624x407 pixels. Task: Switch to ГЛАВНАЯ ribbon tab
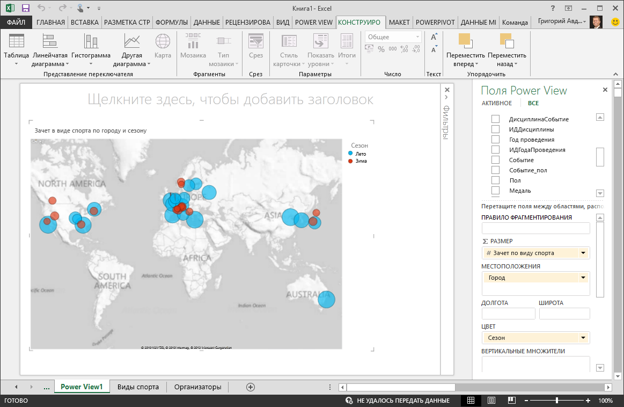(50, 23)
